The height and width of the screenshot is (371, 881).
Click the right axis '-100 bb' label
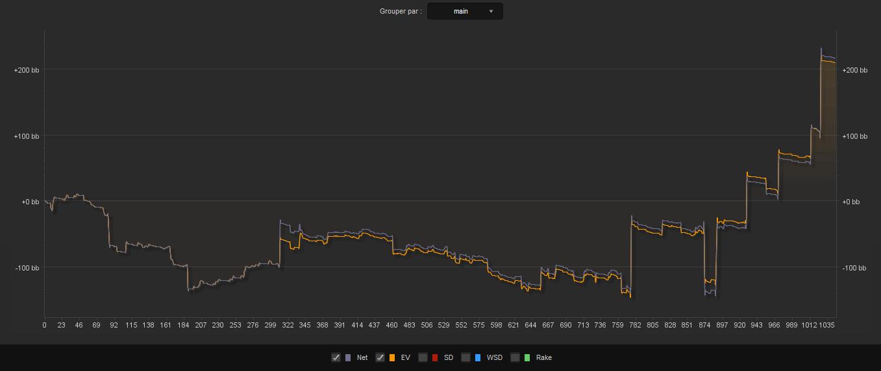(854, 268)
